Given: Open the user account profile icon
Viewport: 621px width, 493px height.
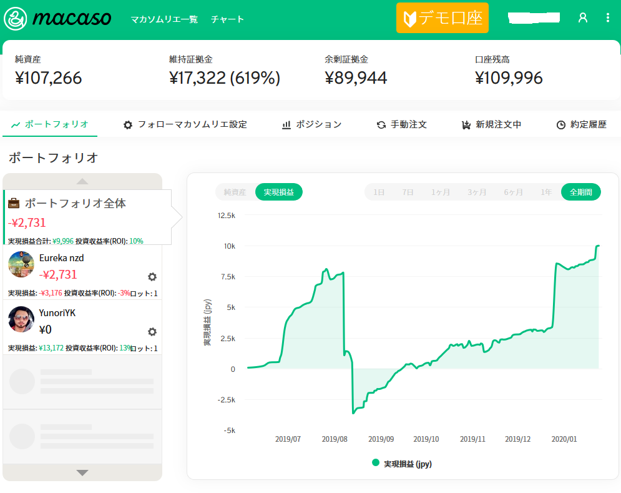Looking at the screenshot, I should click(583, 17).
